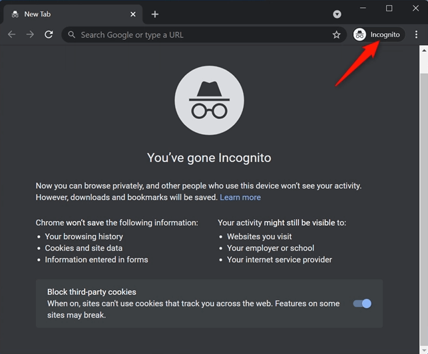Click the Incognito profile avatar icon

tap(359, 35)
